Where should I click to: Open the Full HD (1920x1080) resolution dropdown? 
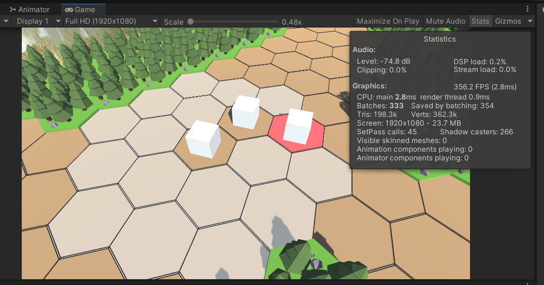[x=111, y=21]
